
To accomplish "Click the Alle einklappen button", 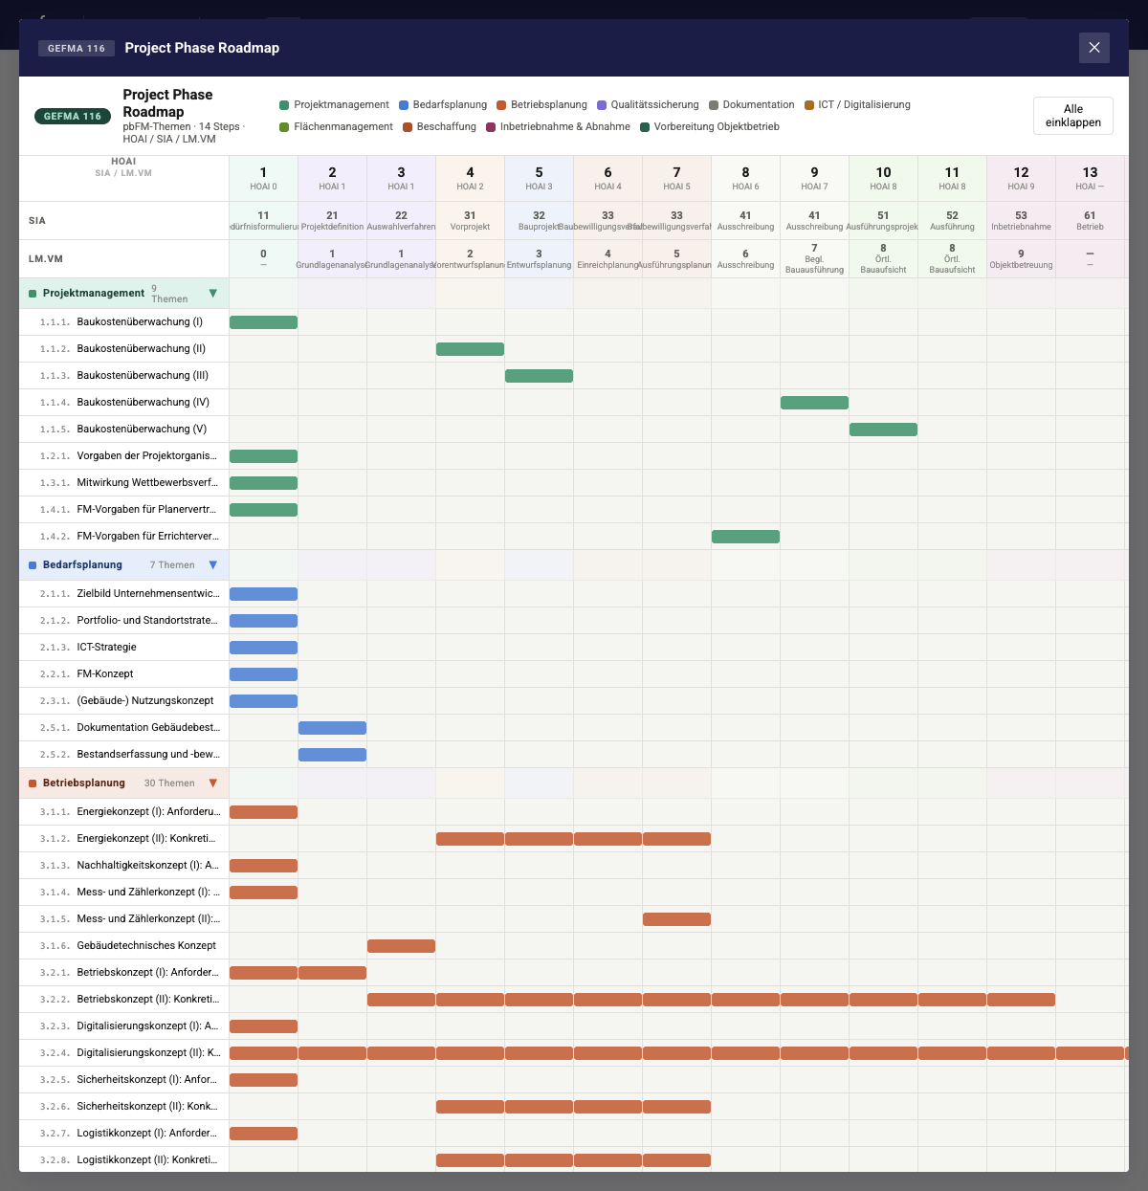I will 1073,116.
